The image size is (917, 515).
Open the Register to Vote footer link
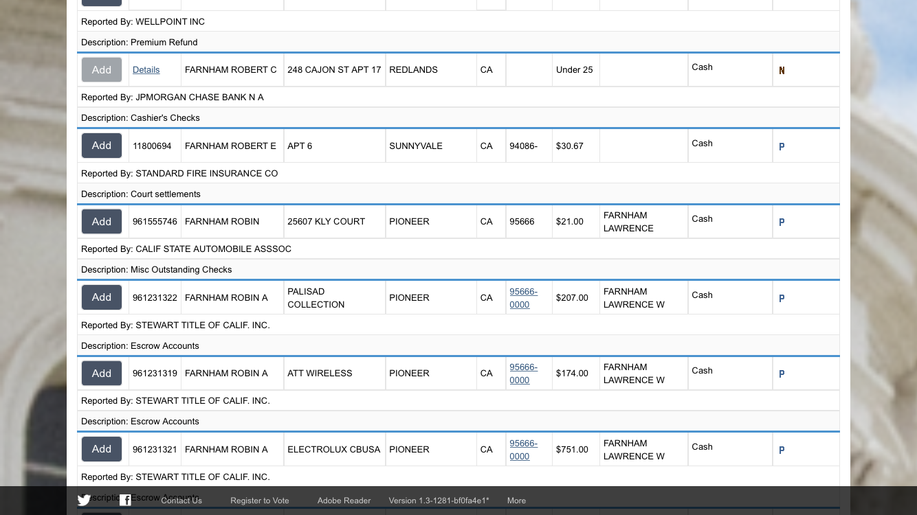(x=260, y=501)
